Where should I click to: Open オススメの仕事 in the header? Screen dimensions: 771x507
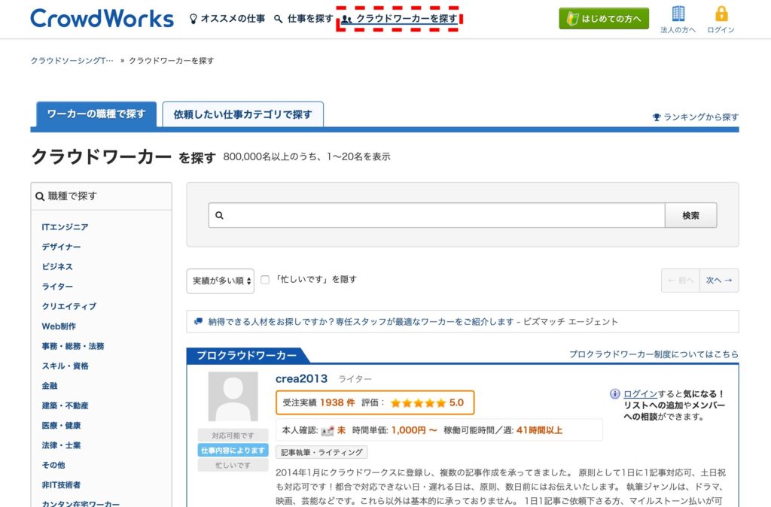233,19
